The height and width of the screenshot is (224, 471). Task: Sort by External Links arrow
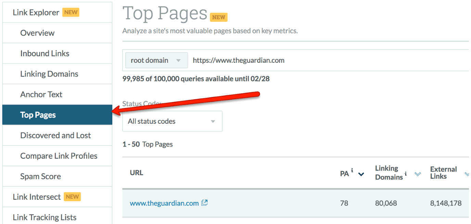click(x=467, y=174)
